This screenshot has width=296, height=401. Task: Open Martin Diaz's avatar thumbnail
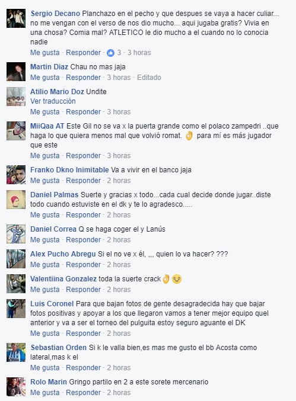pyautogui.click(x=16, y=72)
